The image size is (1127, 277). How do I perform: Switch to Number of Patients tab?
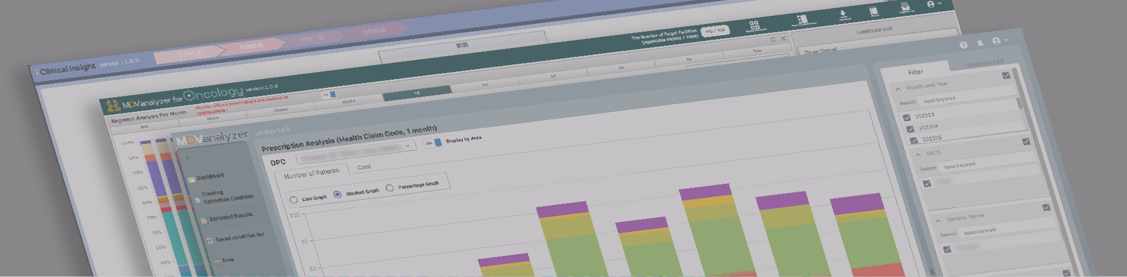312,174
